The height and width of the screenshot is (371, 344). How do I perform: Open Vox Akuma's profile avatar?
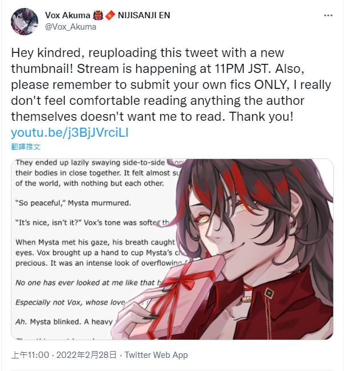tap(25, 22)
